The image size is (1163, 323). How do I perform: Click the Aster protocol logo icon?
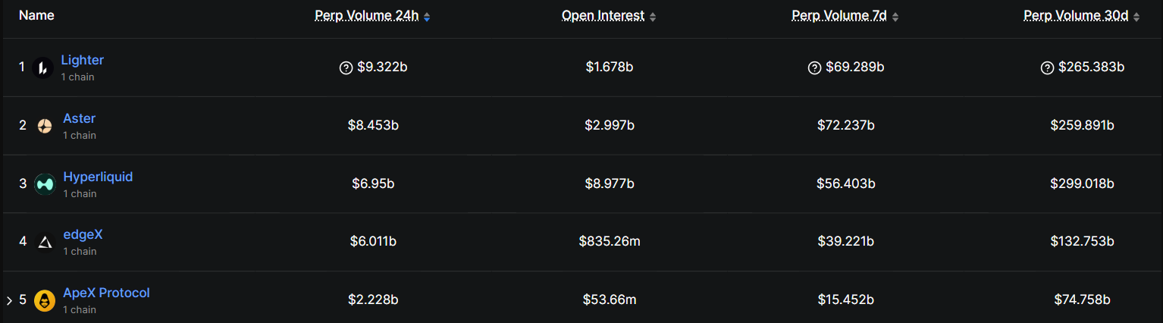pyautogui.click(x=45, y=126)
